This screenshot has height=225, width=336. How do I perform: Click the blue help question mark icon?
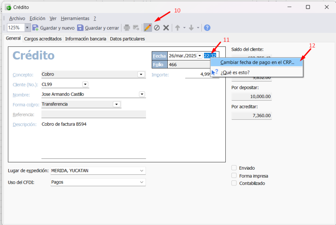coord(207,28)
